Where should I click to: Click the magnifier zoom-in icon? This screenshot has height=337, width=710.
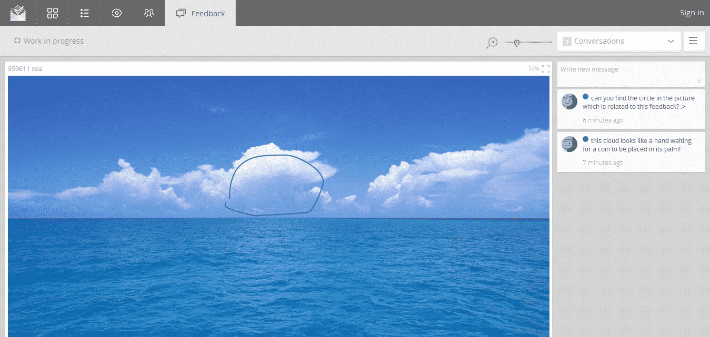coord(492,43)
